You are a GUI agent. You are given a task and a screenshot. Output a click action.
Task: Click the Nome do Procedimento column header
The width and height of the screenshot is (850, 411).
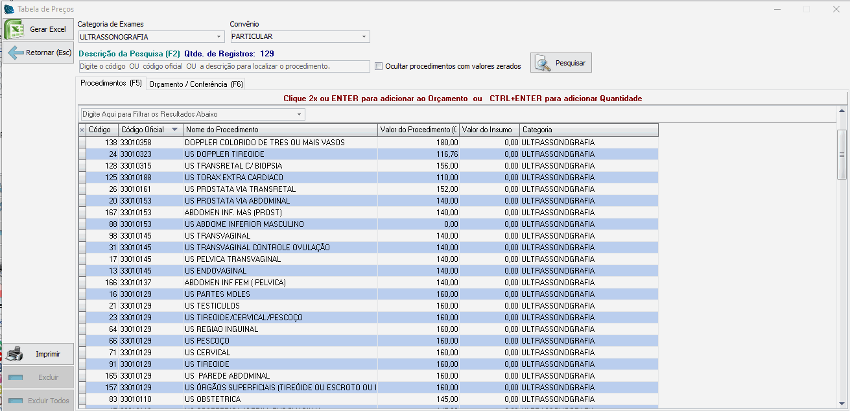(280, 130)
